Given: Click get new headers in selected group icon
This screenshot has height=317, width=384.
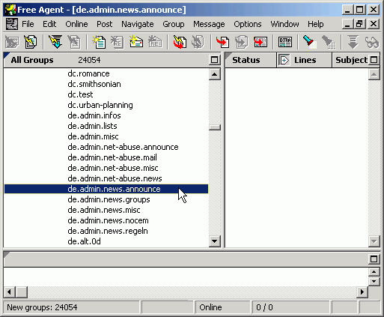Looking at the screenshot, I should (x=55, y=42).
